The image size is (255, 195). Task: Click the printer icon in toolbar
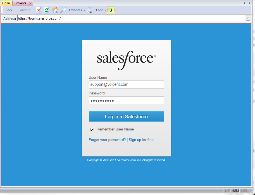[90, 10]
